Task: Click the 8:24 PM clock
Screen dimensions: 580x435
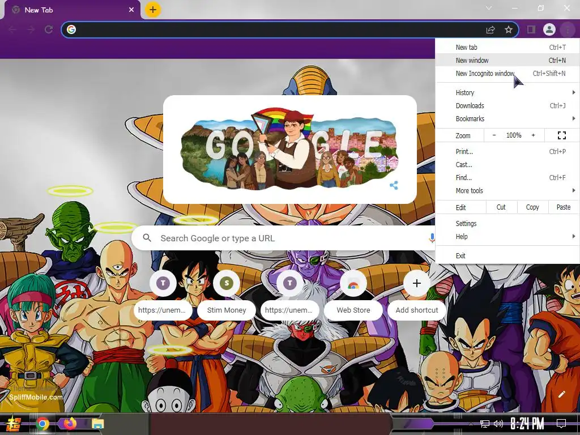Action: click(x=527, y=424)
